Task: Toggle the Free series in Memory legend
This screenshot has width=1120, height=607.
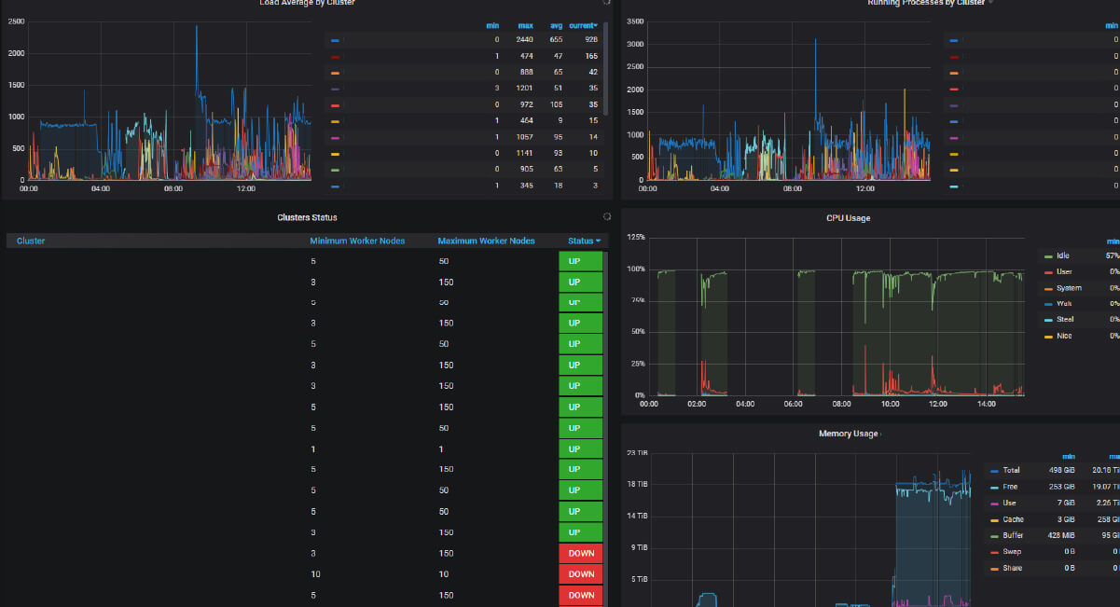Action: pos(1011,487)
